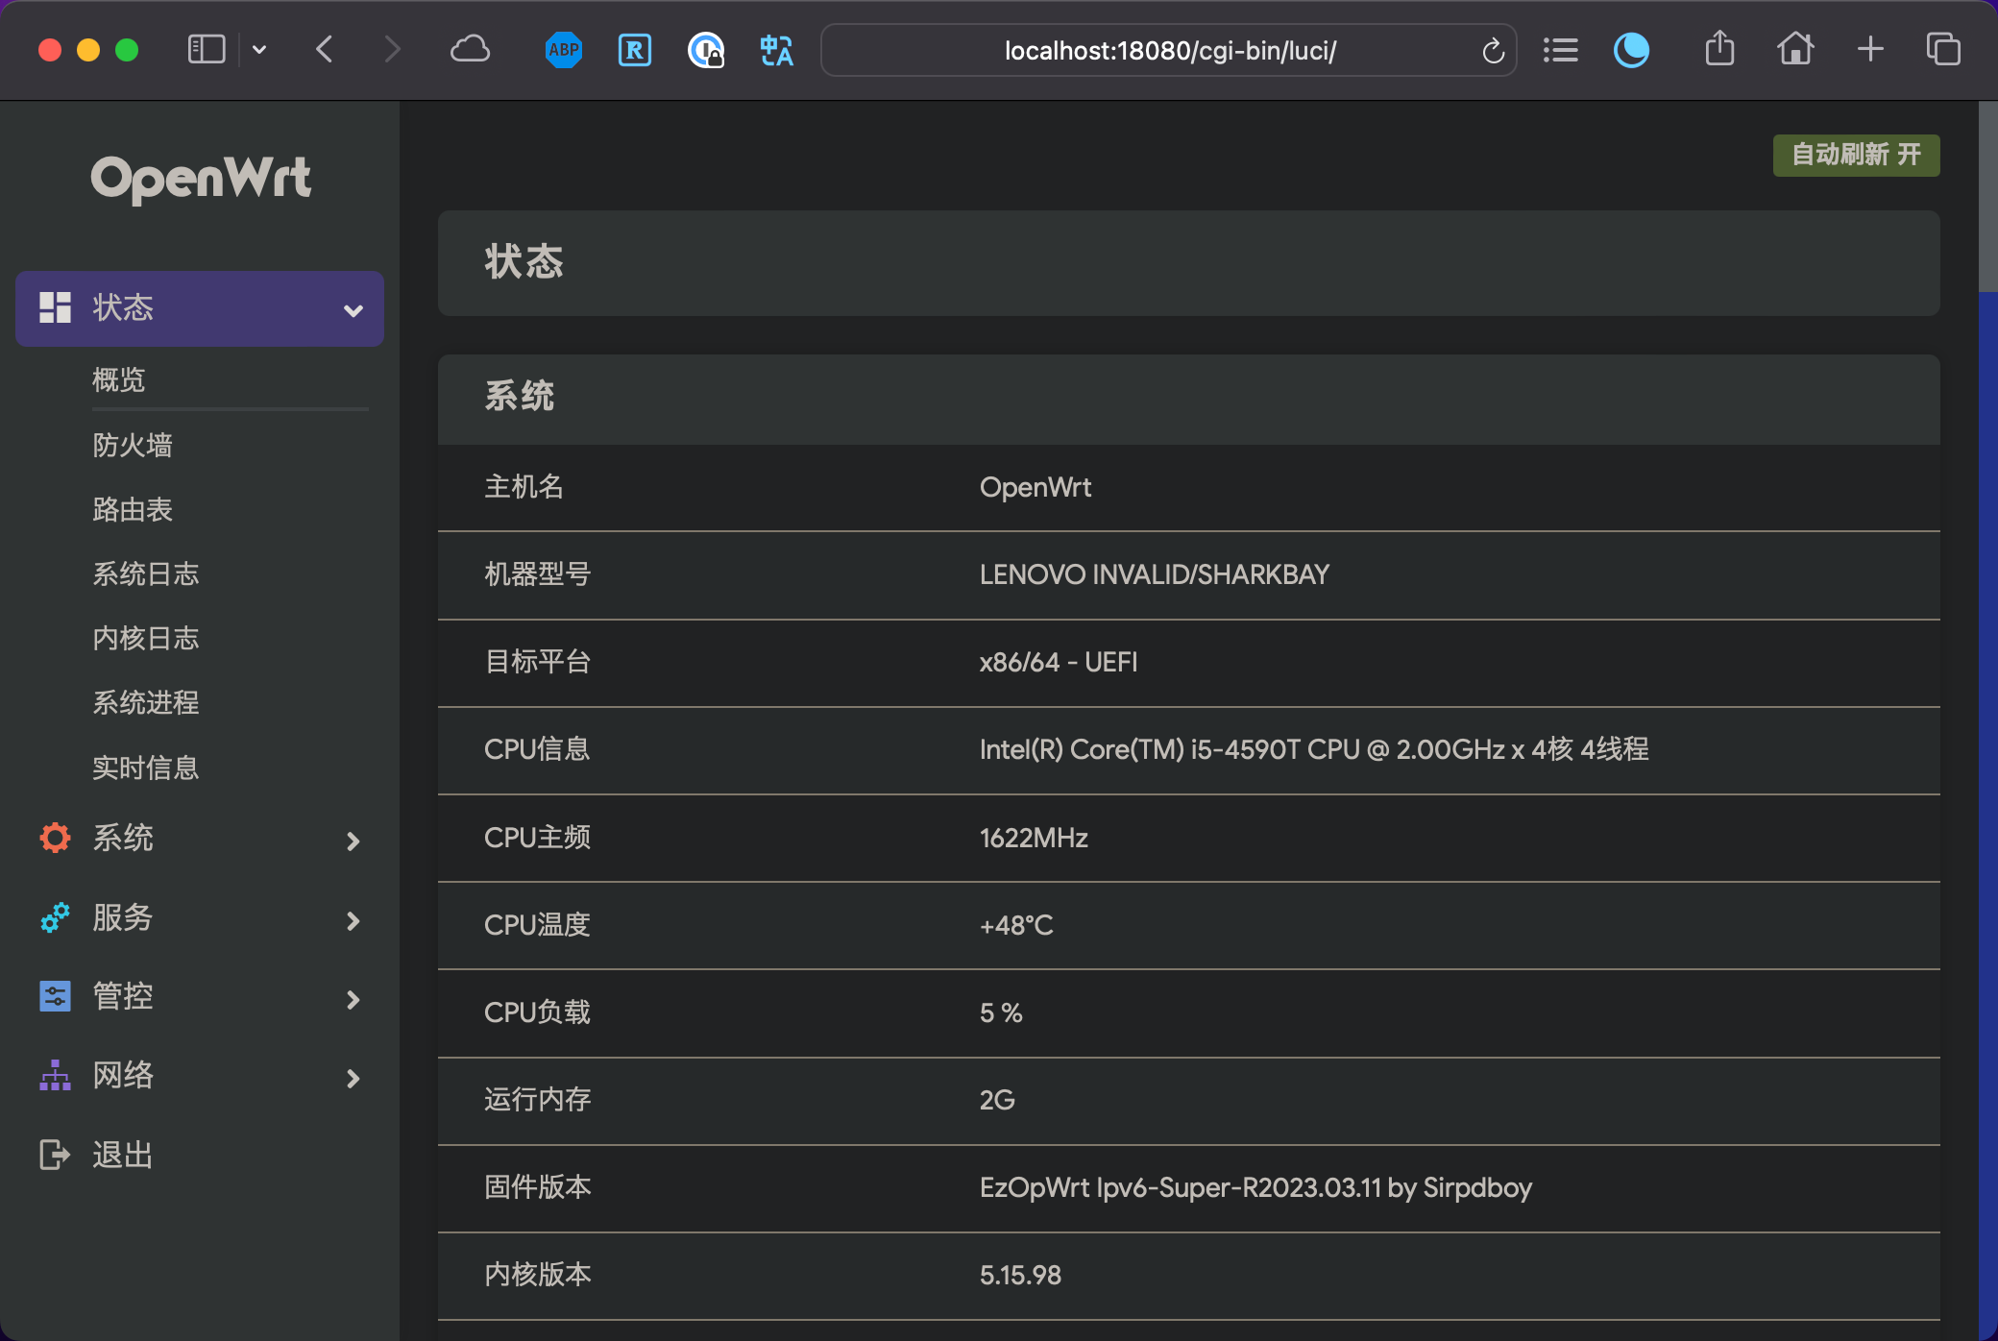Select the 网络 topology icon
Screen dimensions: 1998x1341
[x=55, y=1076]
